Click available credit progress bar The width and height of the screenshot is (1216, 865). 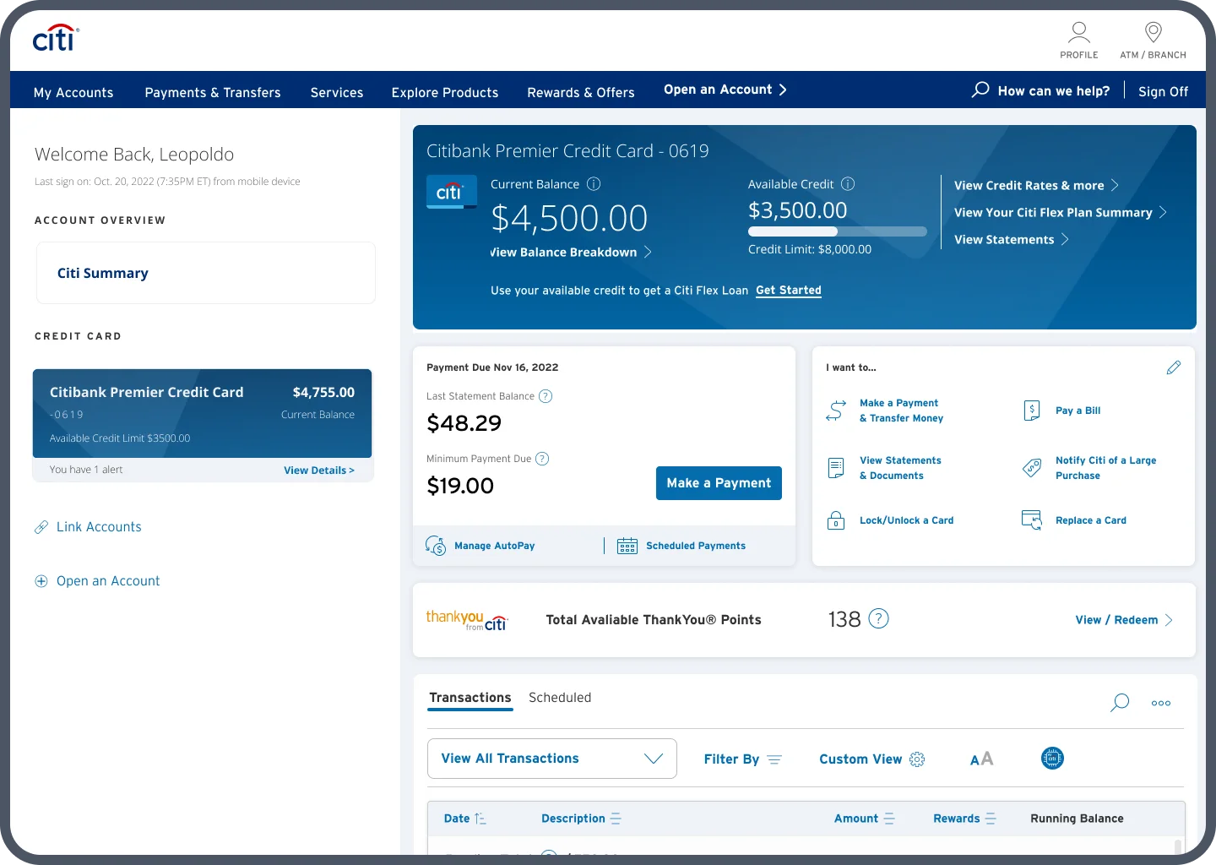pos(838,231)
